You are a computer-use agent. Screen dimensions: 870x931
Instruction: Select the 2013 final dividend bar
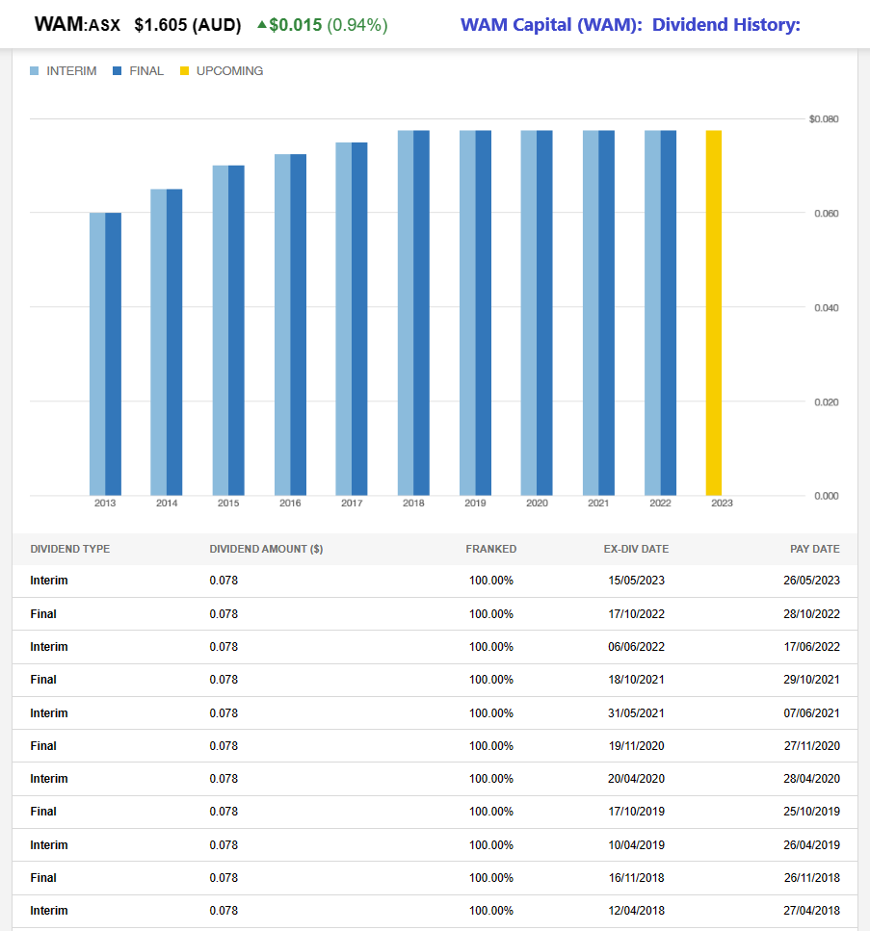tap(114, 354)
